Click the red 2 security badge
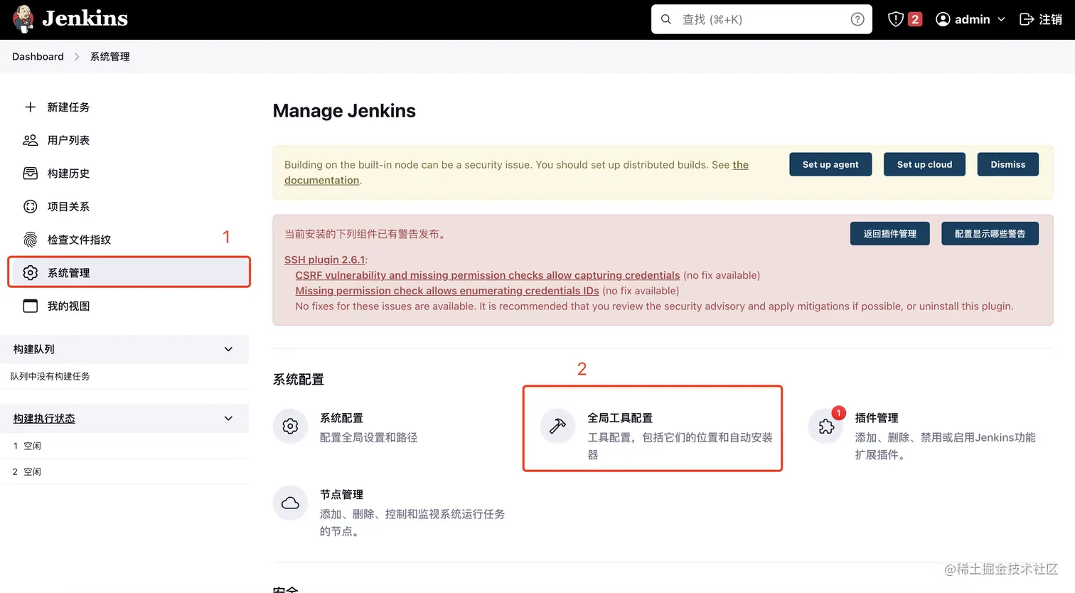Image resolution: width=1075 pixels, height=593 pixels. pyautogui.click(x=915, y=19)
